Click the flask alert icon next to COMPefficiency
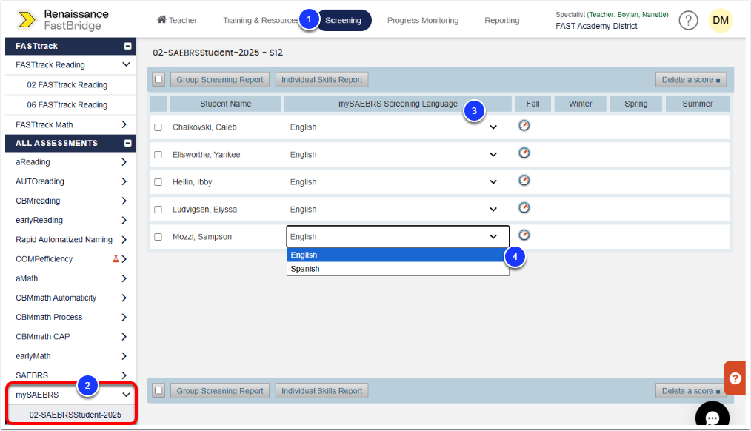751x431 pixels. coord(115,258)
